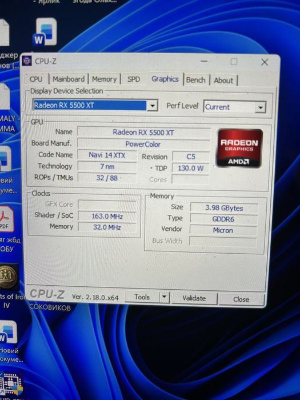The image size is (300, 400).
Task: Click the empty GFX Core field
Action: 107,205
